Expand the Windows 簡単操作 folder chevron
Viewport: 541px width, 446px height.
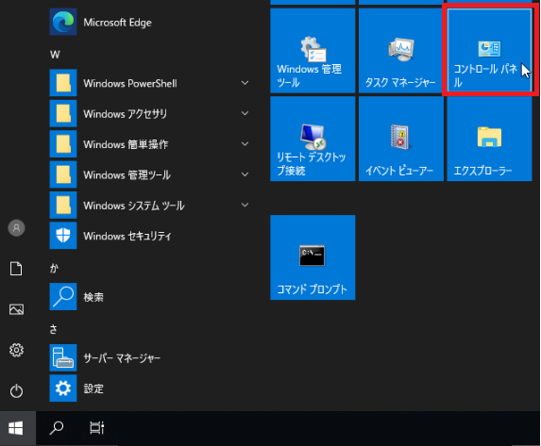[245, 144]
